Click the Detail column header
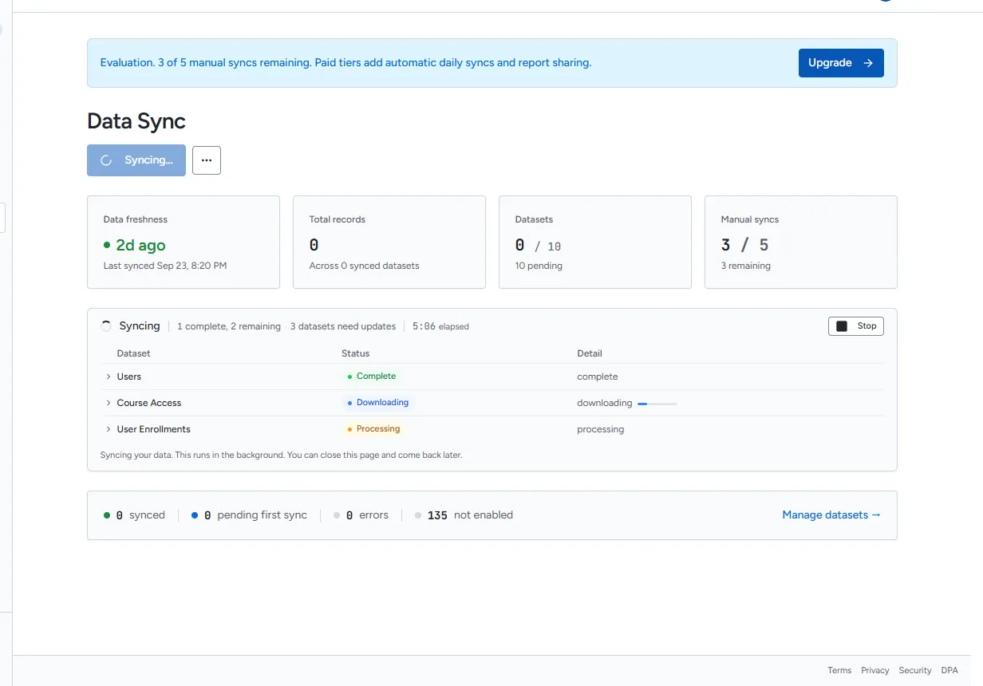The height and width of the screenshot is (686, 983). point(590,353)
